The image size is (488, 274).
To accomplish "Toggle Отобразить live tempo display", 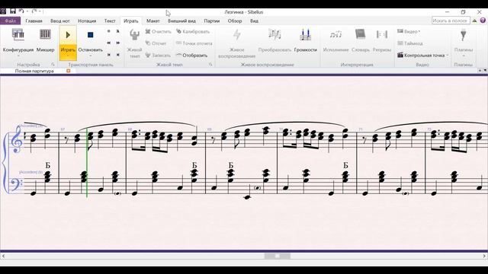I will tap(191, 55).
